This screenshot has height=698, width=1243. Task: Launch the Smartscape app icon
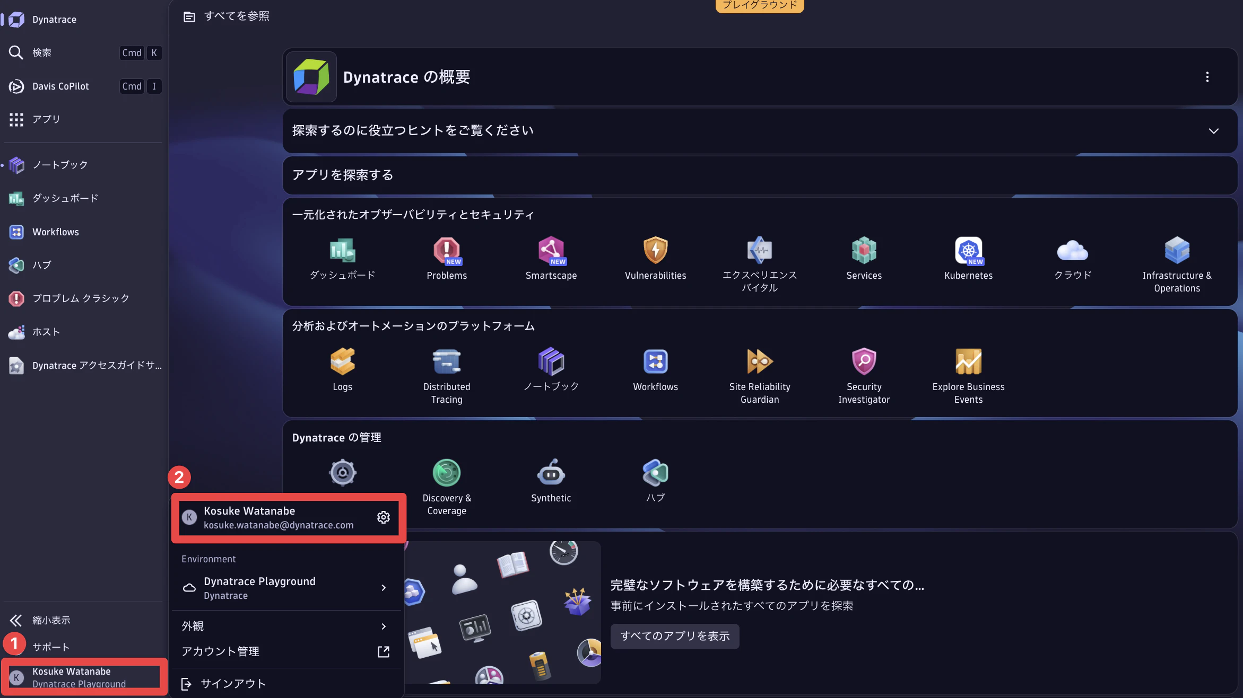(551, 250)
